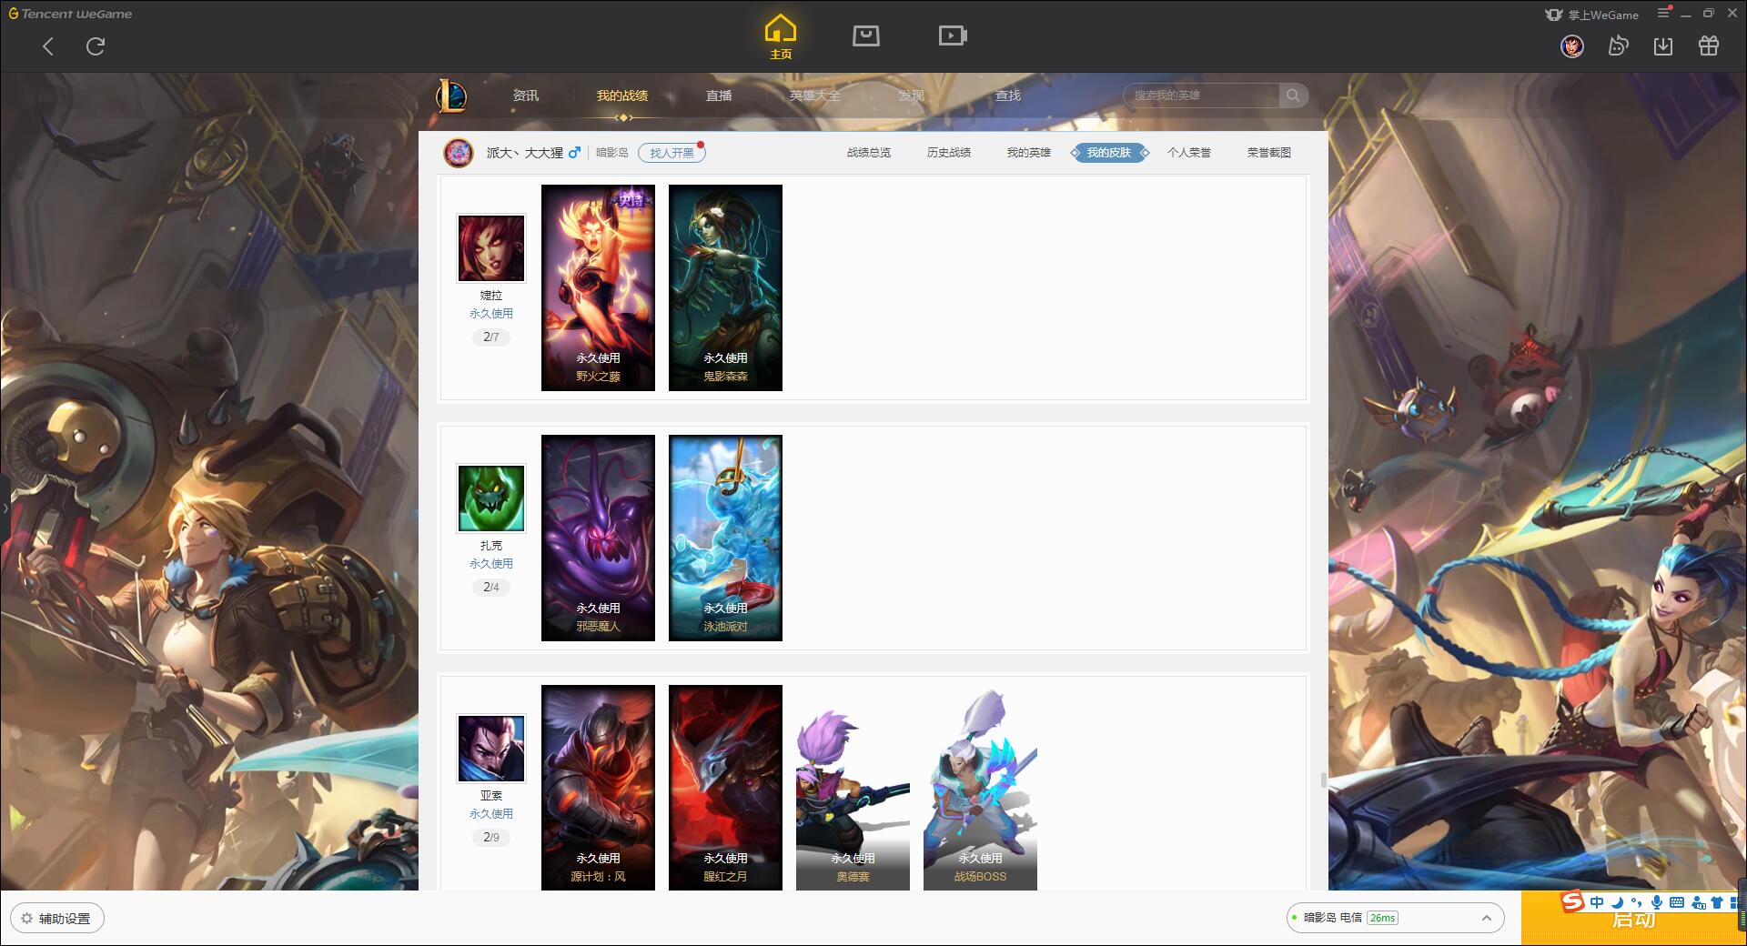Expand the left side panel arrow
The image size is (1747, 946).
pyautogui.click(x=5, y=508)
